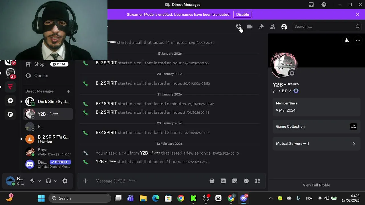Open attachment plus button in message bar
Viewport: 365px width, 205px height.
pyautogui.click(x=85, y=181)
